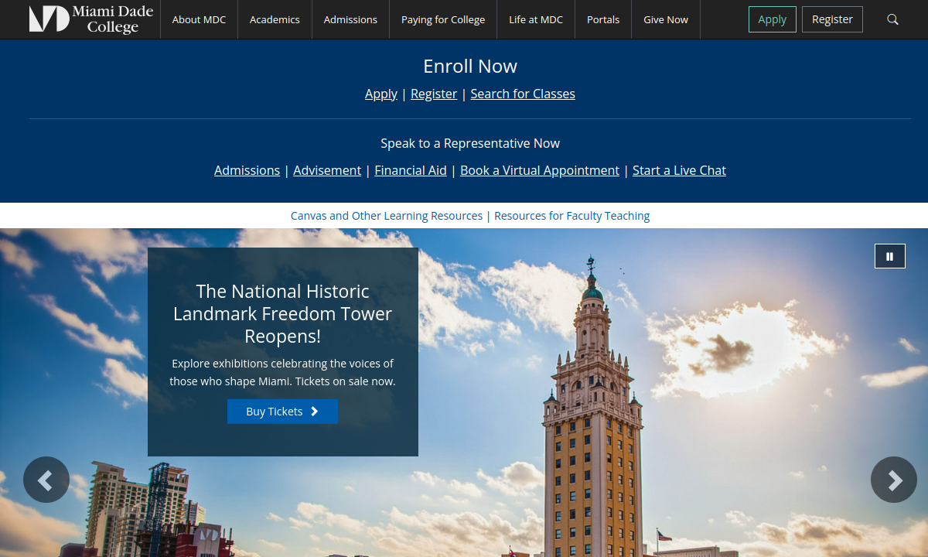Click Book a Virtual Appointment link
This screenshot has width=928, height=557.
[x=540, y=170]
